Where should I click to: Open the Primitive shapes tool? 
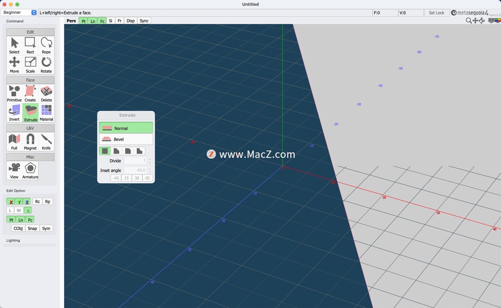[14, 93]
